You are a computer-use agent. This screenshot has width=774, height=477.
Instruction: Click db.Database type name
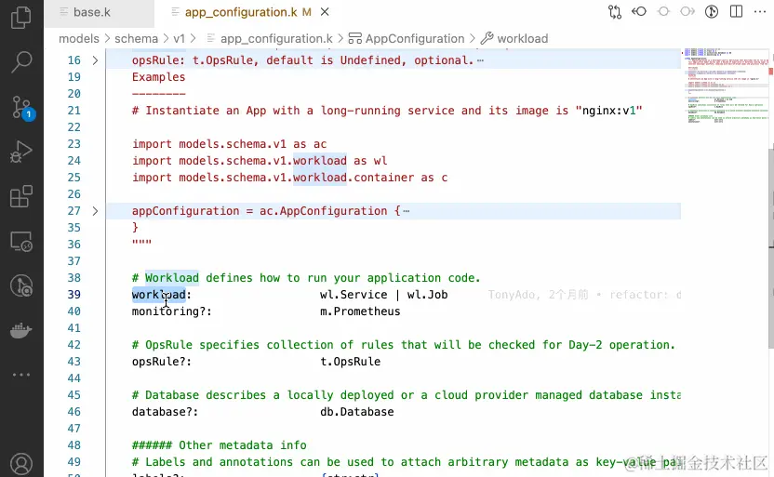(x=357, y=412)
